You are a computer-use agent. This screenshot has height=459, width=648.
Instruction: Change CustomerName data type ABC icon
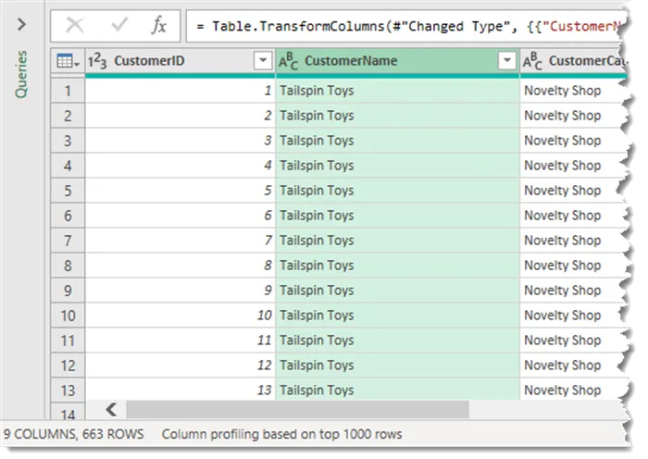click(289, 61)
